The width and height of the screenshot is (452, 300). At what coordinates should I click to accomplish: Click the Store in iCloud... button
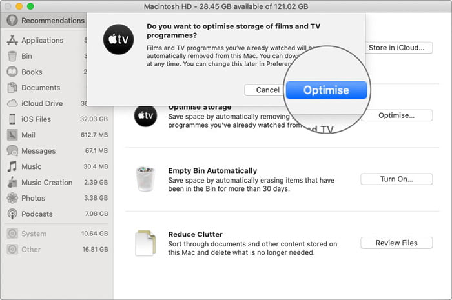pos(396,48)
